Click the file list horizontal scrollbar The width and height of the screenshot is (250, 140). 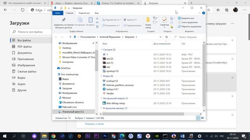143,114
